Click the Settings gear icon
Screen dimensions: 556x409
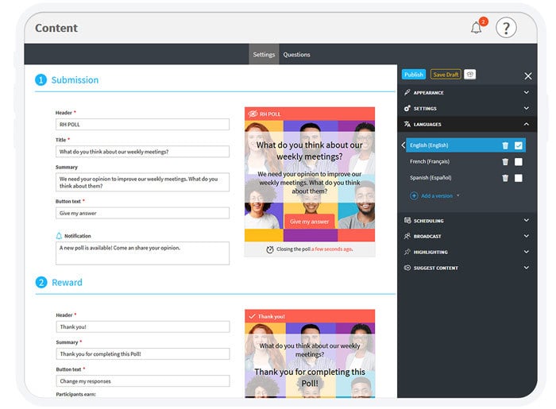tap(407, 109)
